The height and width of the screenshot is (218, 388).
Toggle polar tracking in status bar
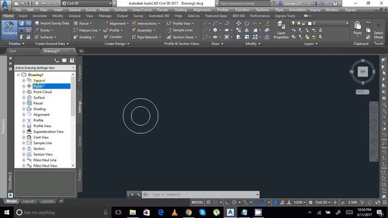click(x=234, y=202)
